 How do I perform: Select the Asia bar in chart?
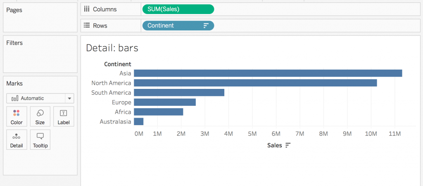click(268, 73)
